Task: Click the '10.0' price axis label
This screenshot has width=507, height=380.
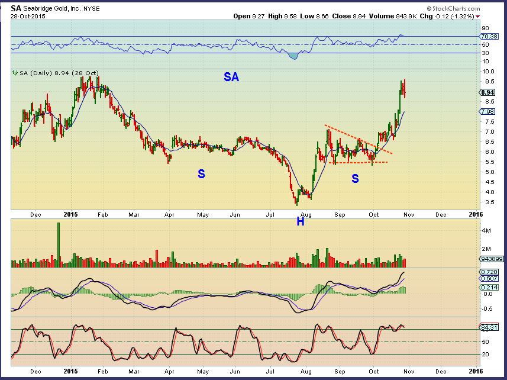Action: click(487, 72)
